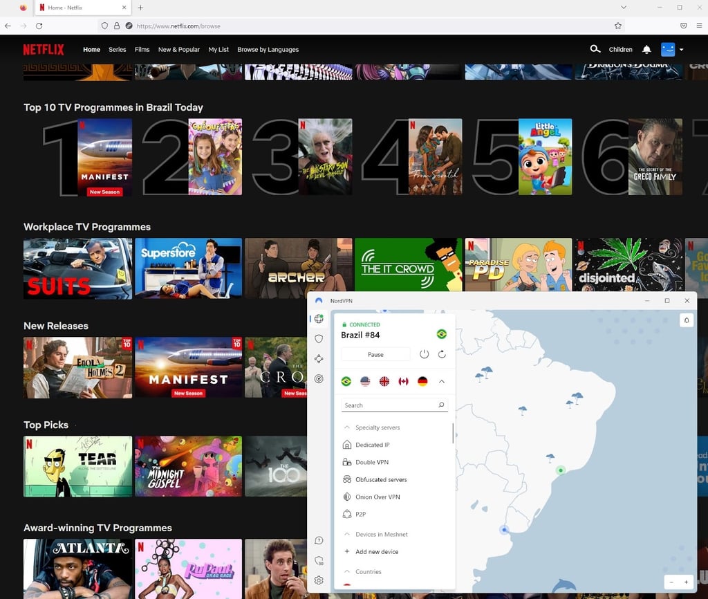The image size is (708, 599).
Task: Click the Brazil flag beside Brazil #84
Action: (442, 334)
